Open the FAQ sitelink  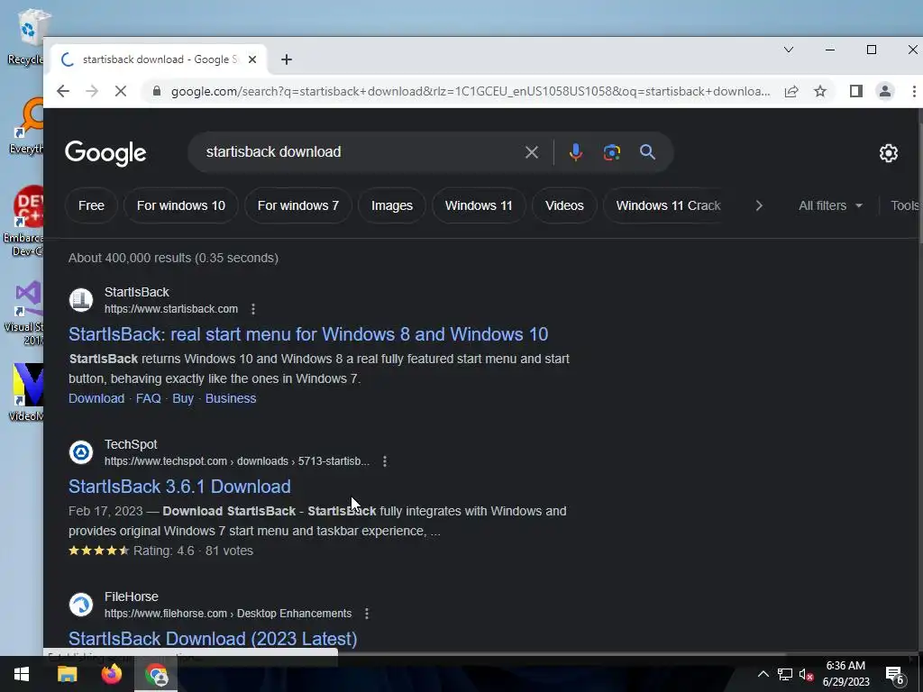[x=149, y=398]
